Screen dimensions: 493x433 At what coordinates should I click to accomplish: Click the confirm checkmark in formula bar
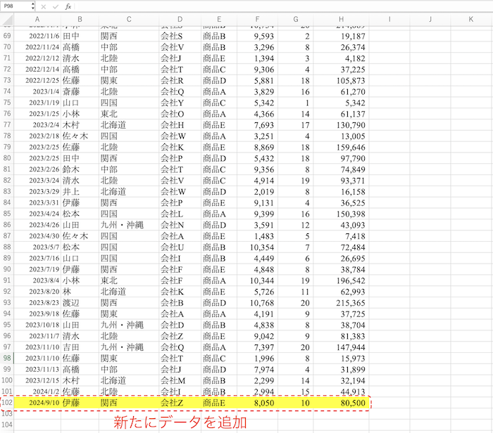(56, 6)
